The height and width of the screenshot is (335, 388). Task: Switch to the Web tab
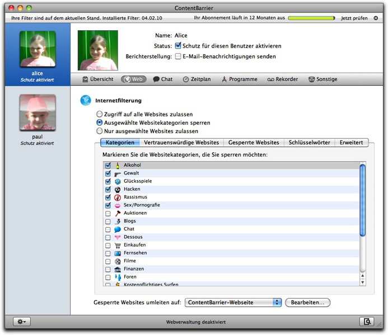[x=134, y=79]
